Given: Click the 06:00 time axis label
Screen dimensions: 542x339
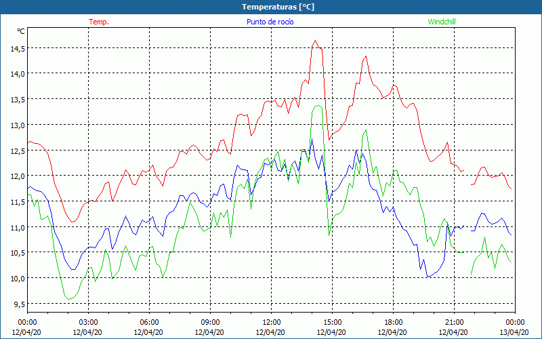Looking at the screenshot, I should click(x=149, y=323).
